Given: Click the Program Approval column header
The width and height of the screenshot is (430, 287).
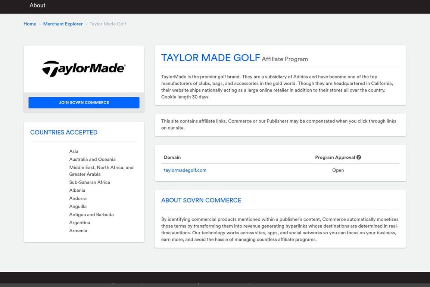Looking at the screenshot, I should click(x=335, y=157).
